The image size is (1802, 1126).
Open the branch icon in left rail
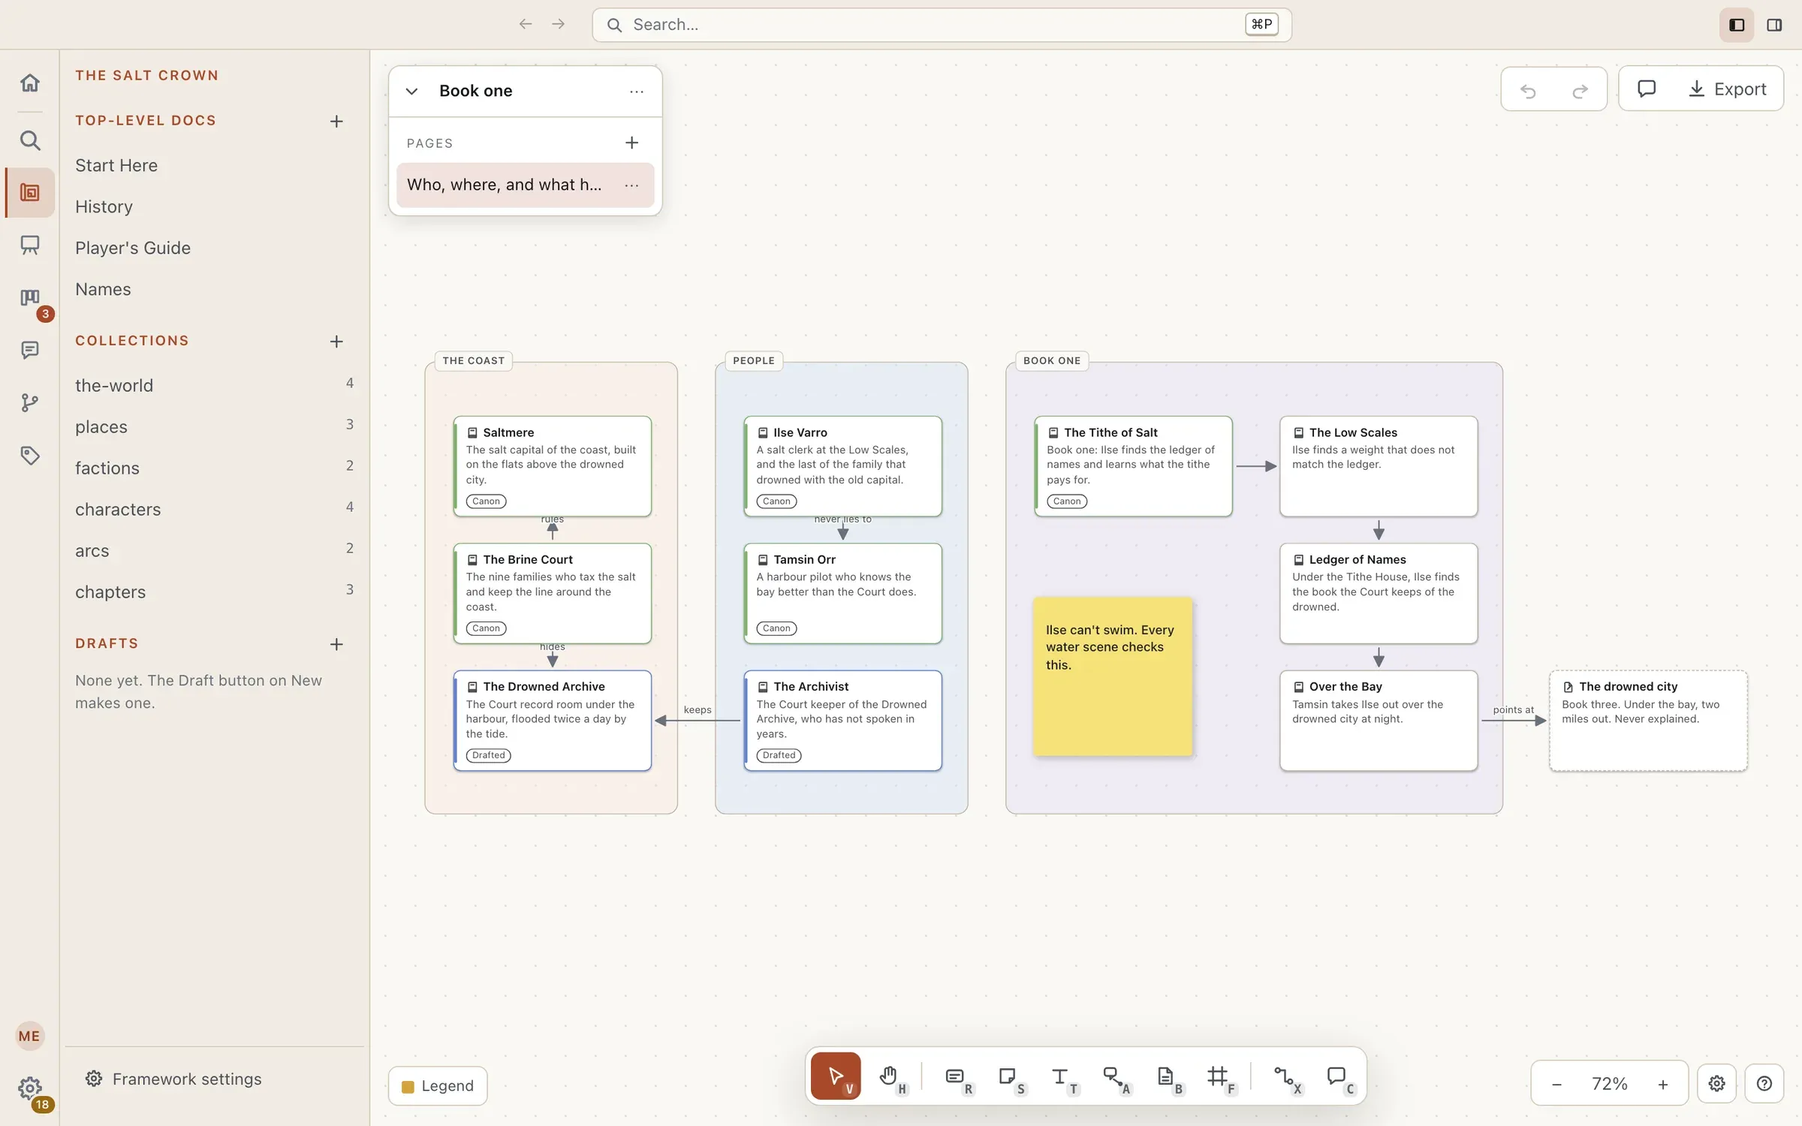pos(30,403)
